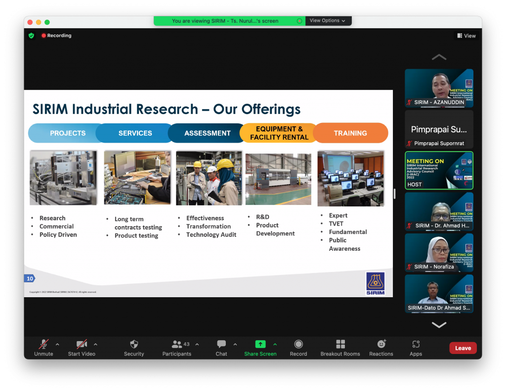Expand participants options arrow
This screenshot has height=391, width=506.
[197, 344]
